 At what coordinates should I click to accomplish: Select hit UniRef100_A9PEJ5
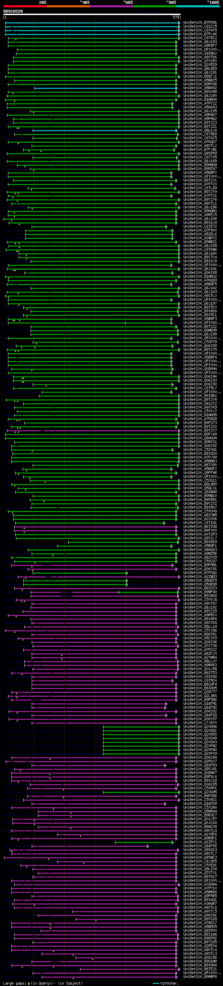pos(200,215)
